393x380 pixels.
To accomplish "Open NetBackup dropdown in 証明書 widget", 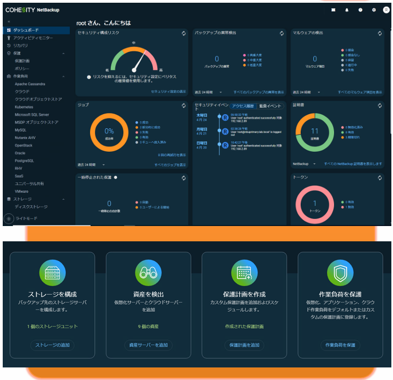I will click(304, 164).
